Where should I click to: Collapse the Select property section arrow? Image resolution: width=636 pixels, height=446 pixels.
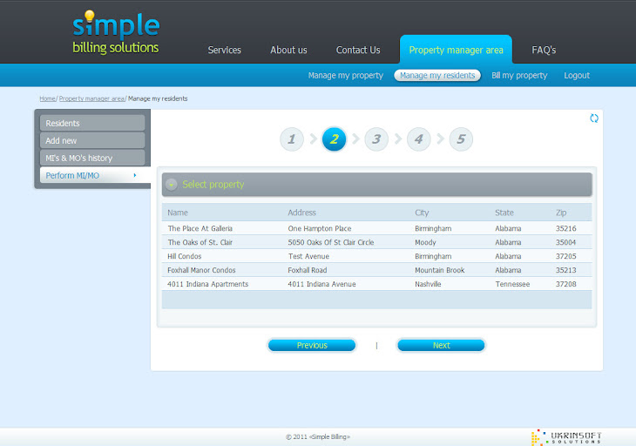[172, 185]
